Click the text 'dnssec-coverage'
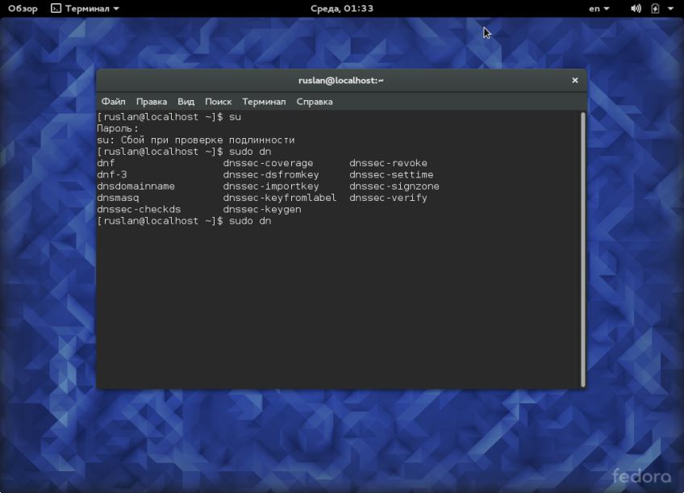The height and width of the screenshot is (493, 684). tap(268, 163)
